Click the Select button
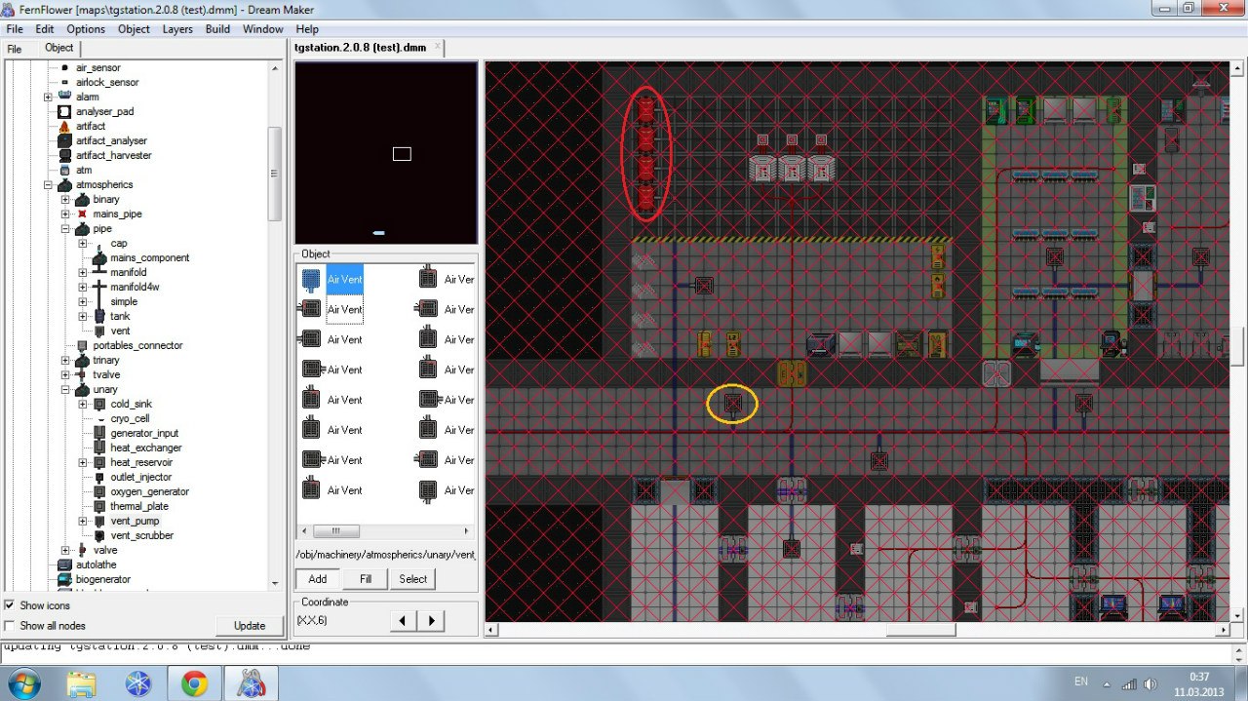The width and height of the screenshot is (1248, 701). 412,579
